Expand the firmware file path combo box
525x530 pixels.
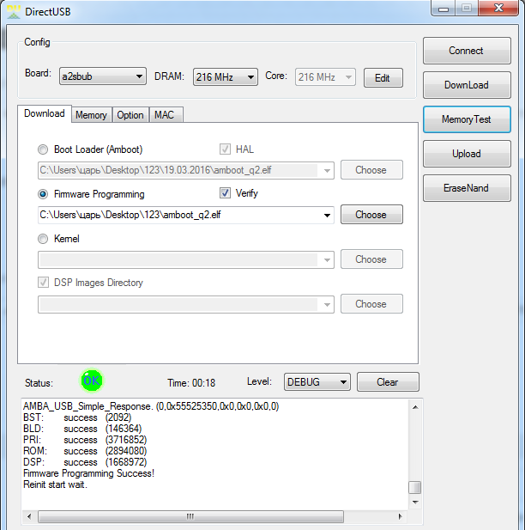[x=327, y=215]
